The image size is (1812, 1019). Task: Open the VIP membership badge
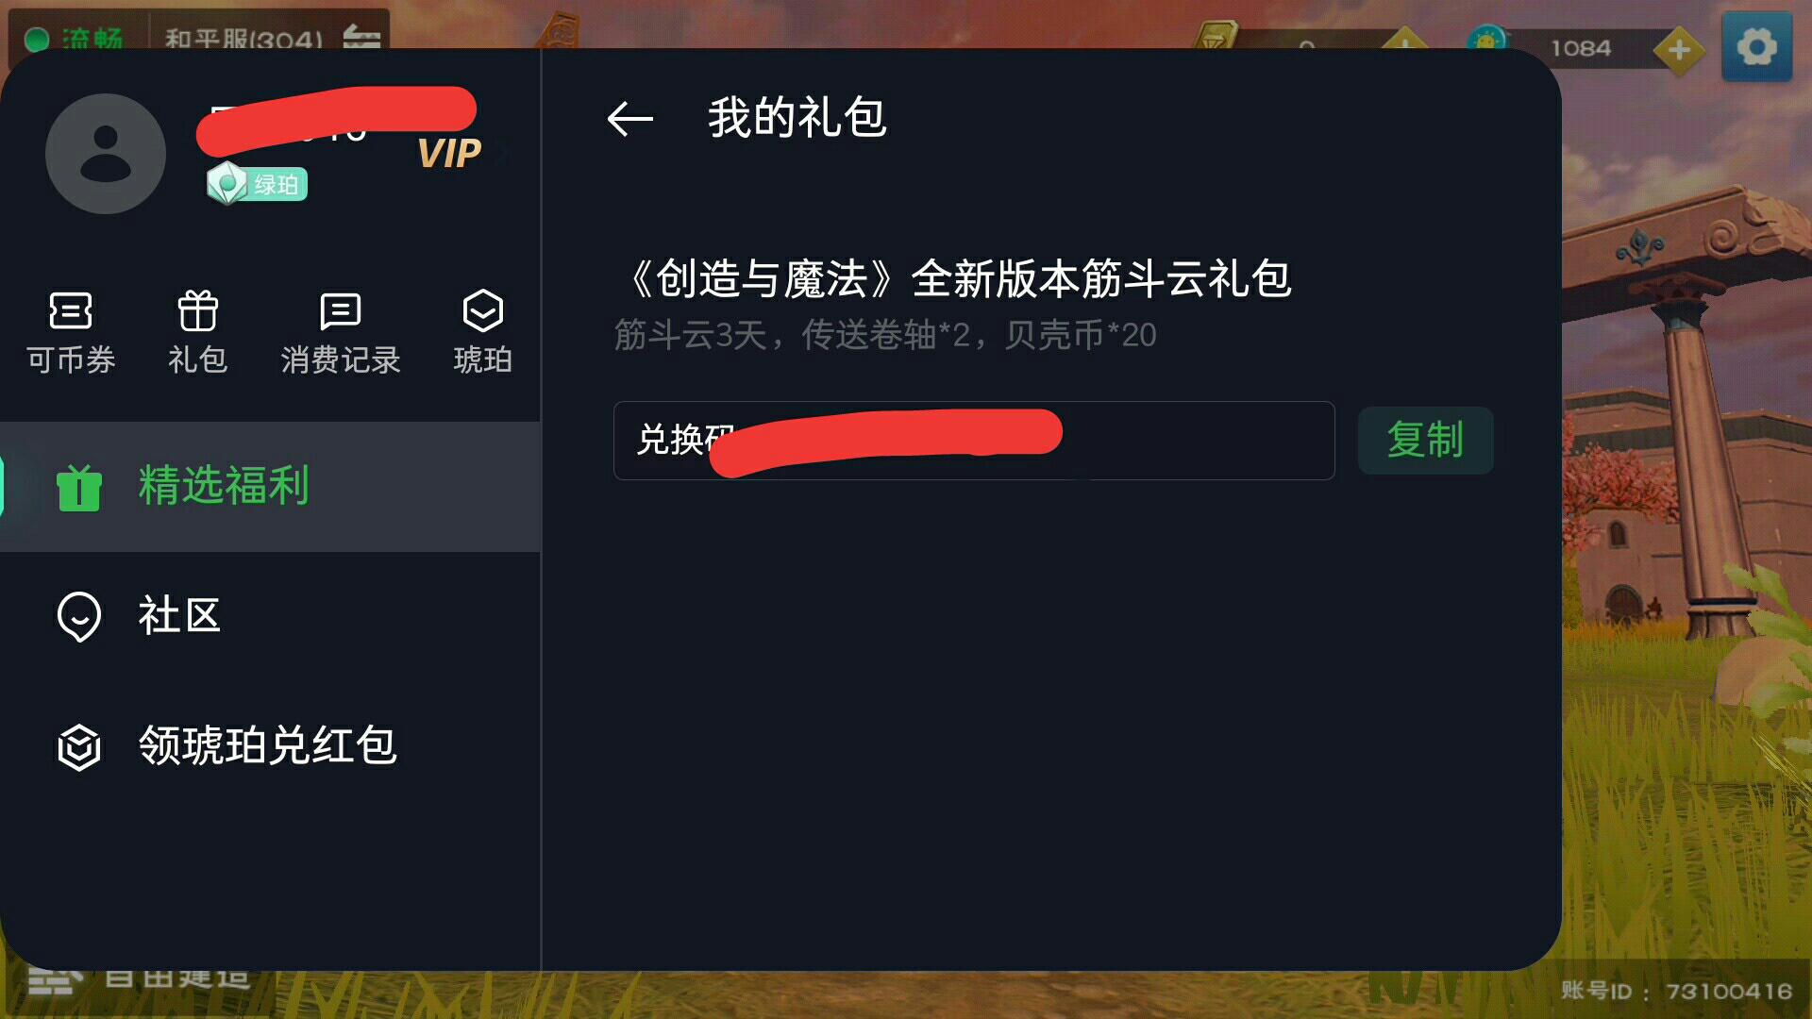click(450, 154)
